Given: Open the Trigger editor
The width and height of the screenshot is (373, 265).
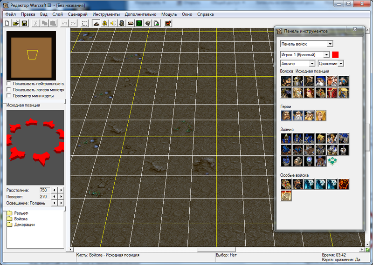Looking at the screenshot, I should [x=104, y=23].
